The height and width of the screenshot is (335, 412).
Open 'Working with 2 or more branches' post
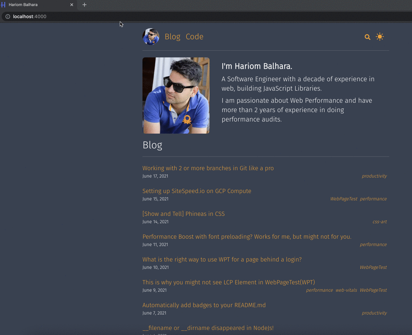coord(208,168)
